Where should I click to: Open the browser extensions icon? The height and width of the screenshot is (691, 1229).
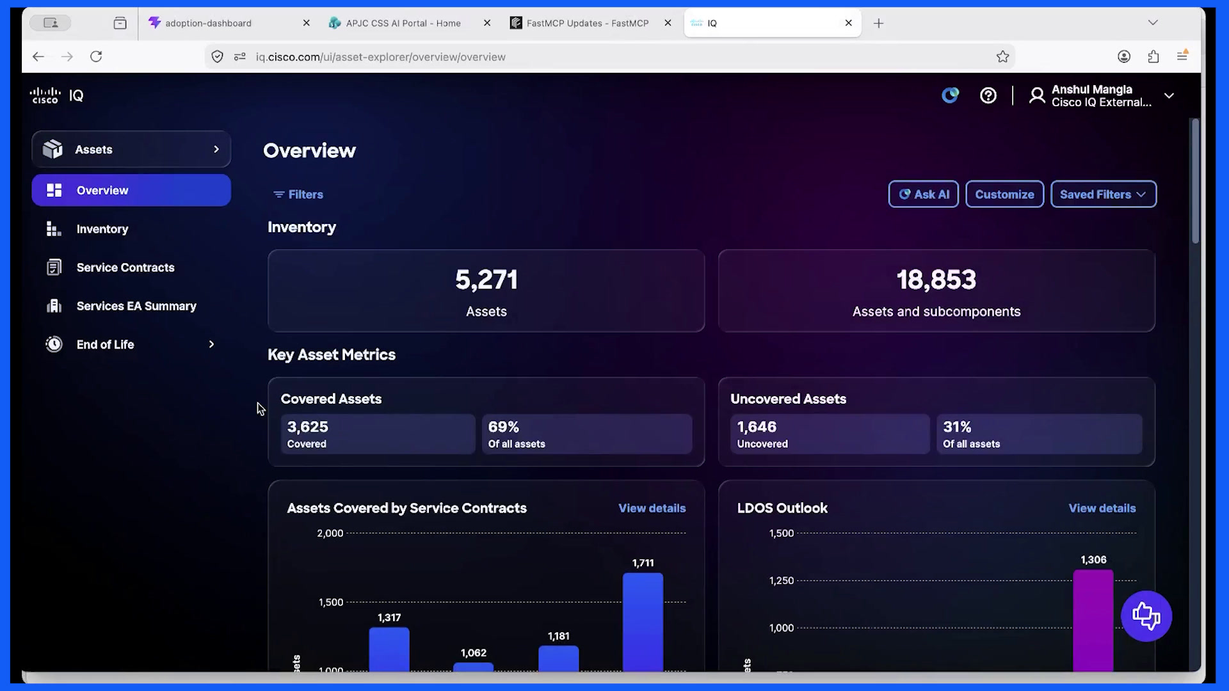coord(1153,56)
